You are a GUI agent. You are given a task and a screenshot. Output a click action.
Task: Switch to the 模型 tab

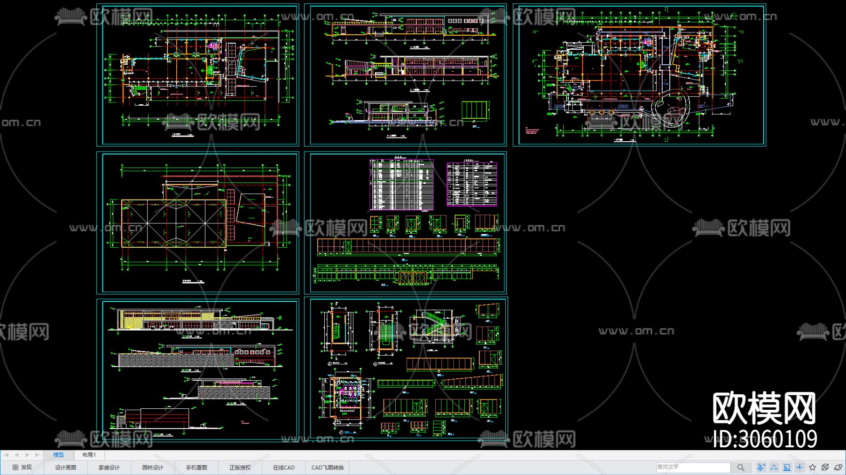[58, 455]
